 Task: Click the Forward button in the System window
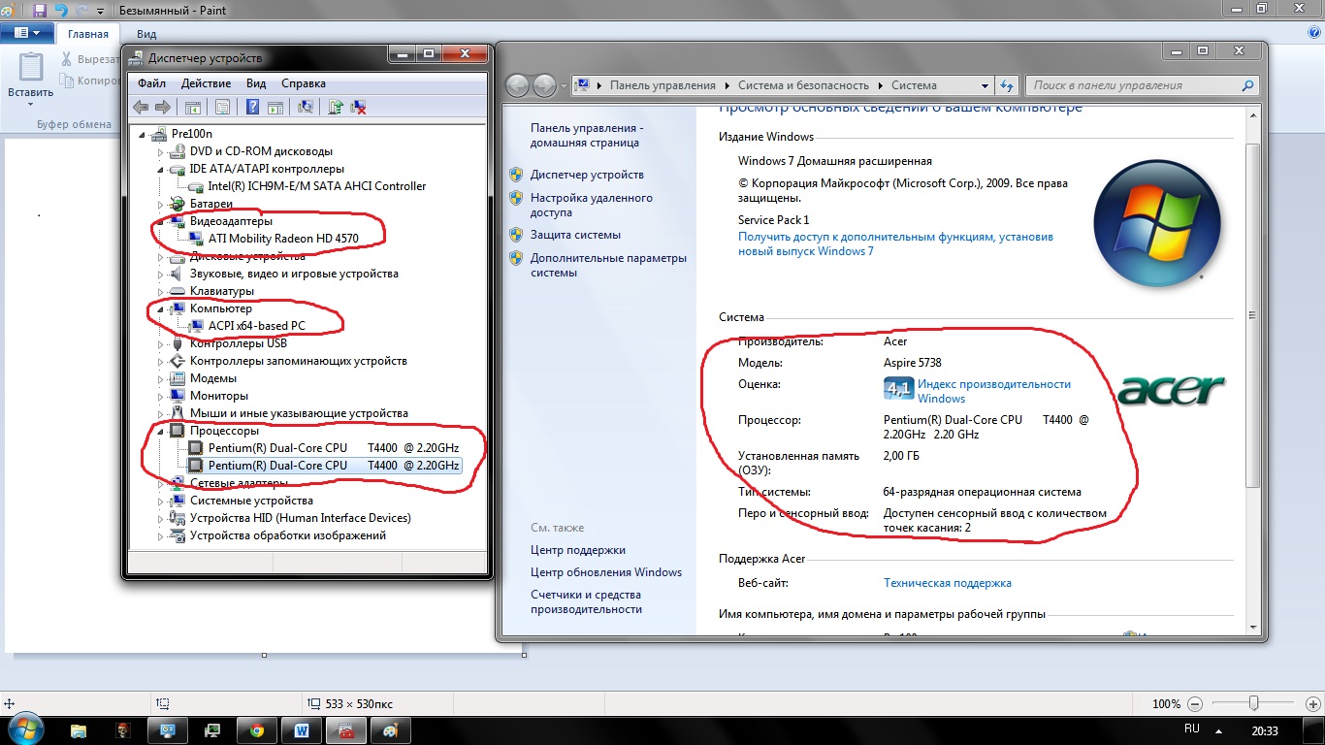545,85
